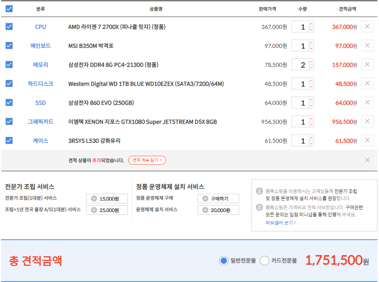
Task: Select the 일반전문몰 radio option
Action: 224,261
